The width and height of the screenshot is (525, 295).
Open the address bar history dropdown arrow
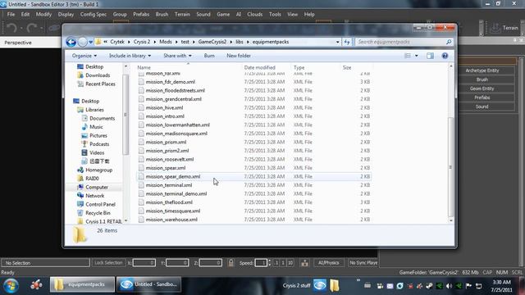click(337, 42)
